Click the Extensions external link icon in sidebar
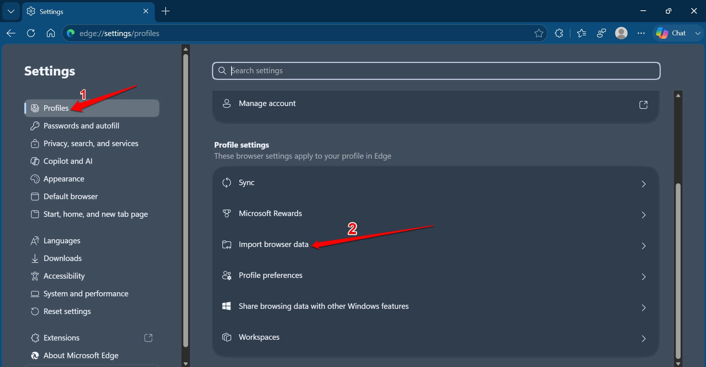Viewport: 706px width, 367px height. pyautogui.click(x=148, y=338)
